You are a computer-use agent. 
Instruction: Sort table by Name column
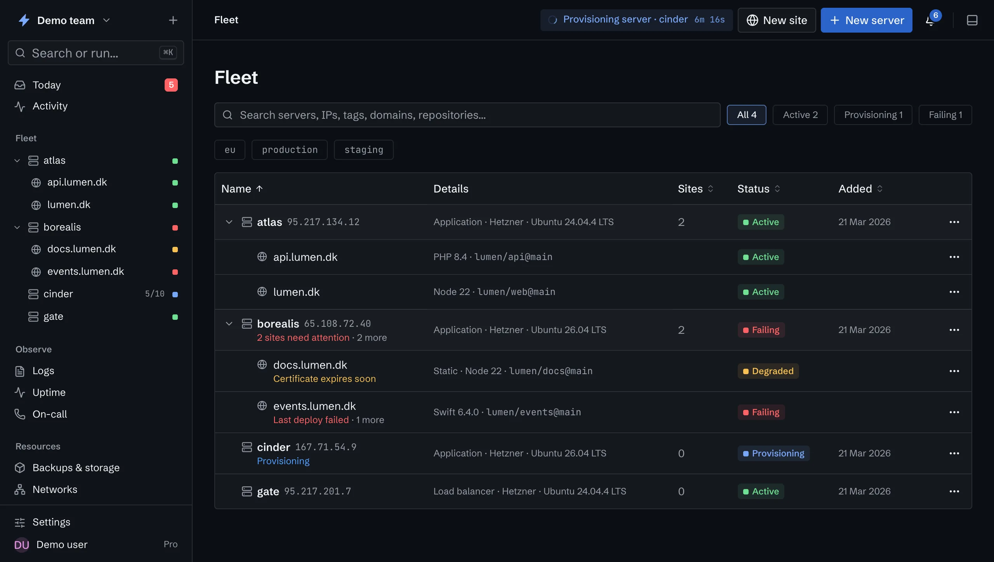tap(242, 189)
